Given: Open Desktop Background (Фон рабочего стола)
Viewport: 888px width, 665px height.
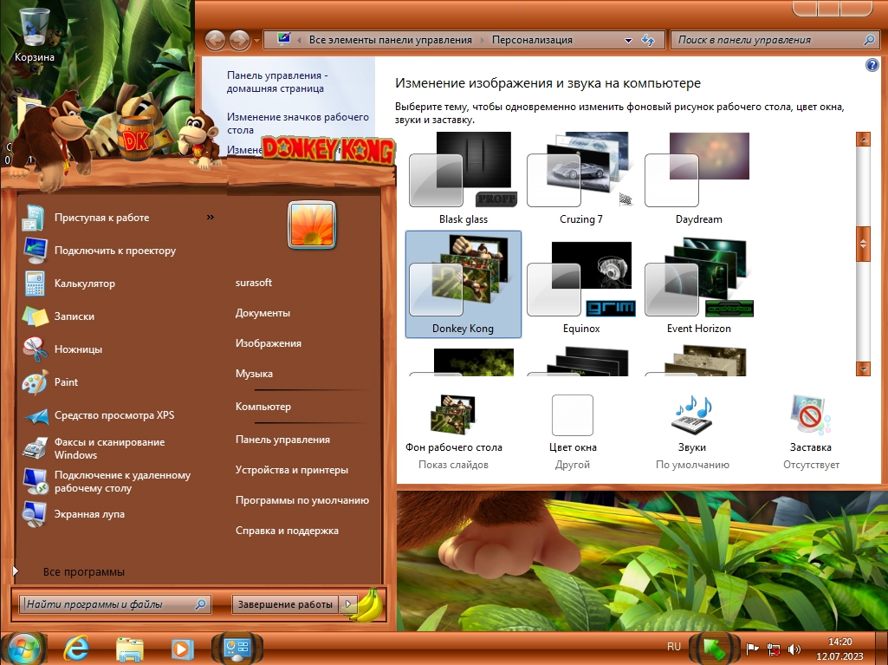Looking at the screenshot, I should coord(453,416).
